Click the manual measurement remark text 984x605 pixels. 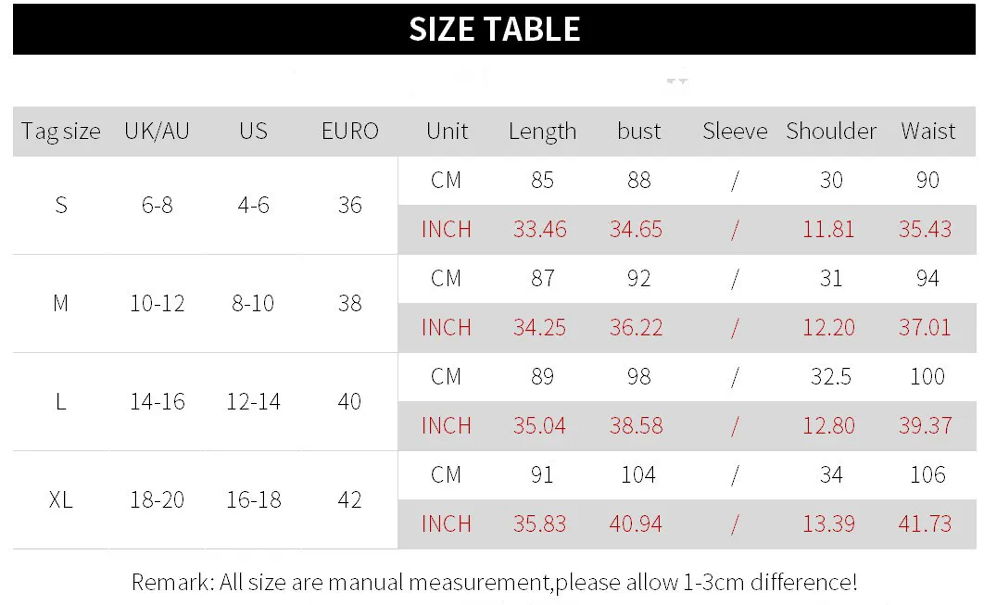(494, 583)
